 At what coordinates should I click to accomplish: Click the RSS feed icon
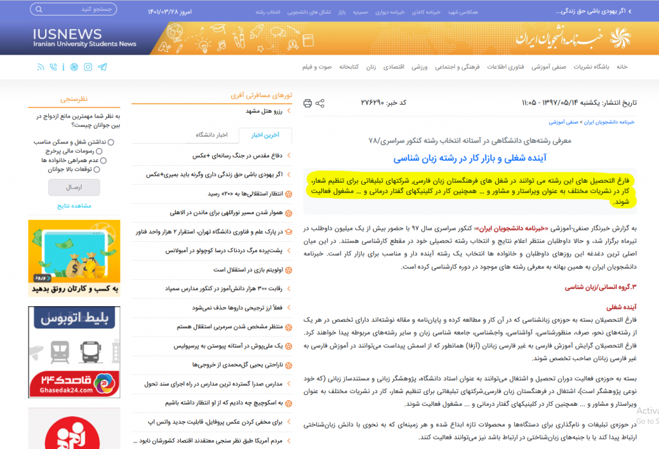(x=41, y=67)
